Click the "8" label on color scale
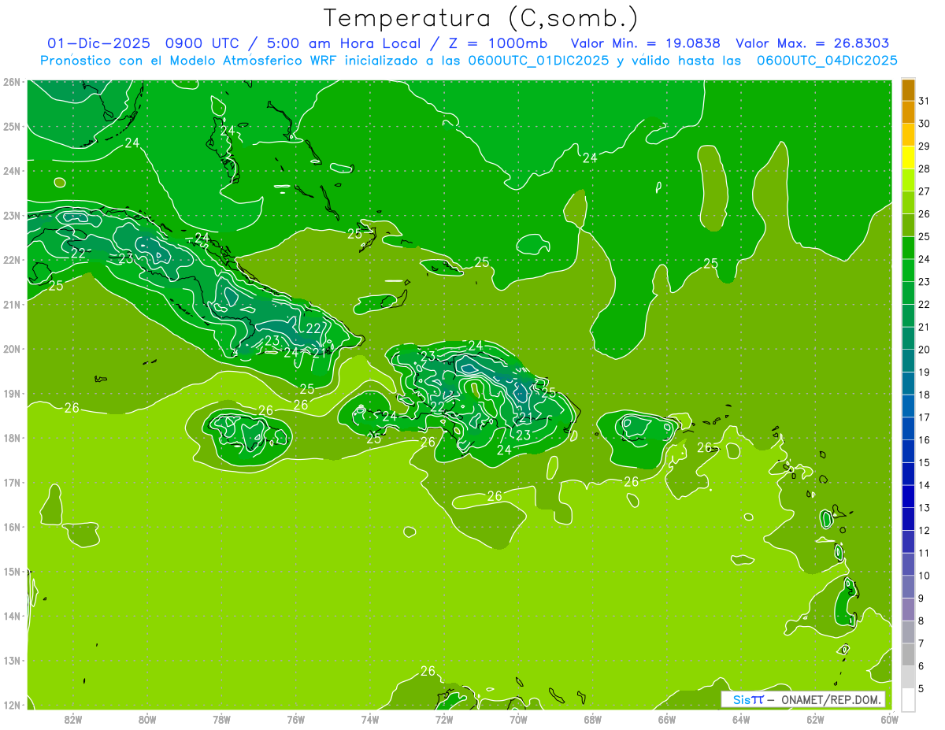Screen dimensions: 945x730 point(921,621)
